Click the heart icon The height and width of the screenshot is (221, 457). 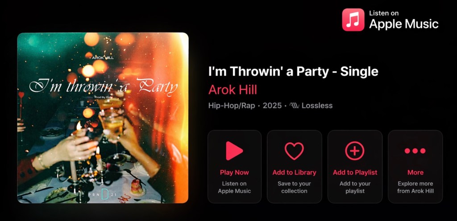294,151
